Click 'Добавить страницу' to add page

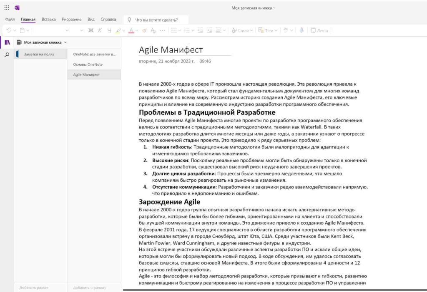click(x=90, y=287)
